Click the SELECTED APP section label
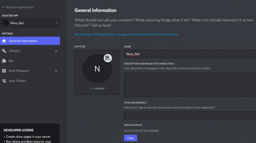The height and width of the screenshot is (143, 256). tap(10, 16)
